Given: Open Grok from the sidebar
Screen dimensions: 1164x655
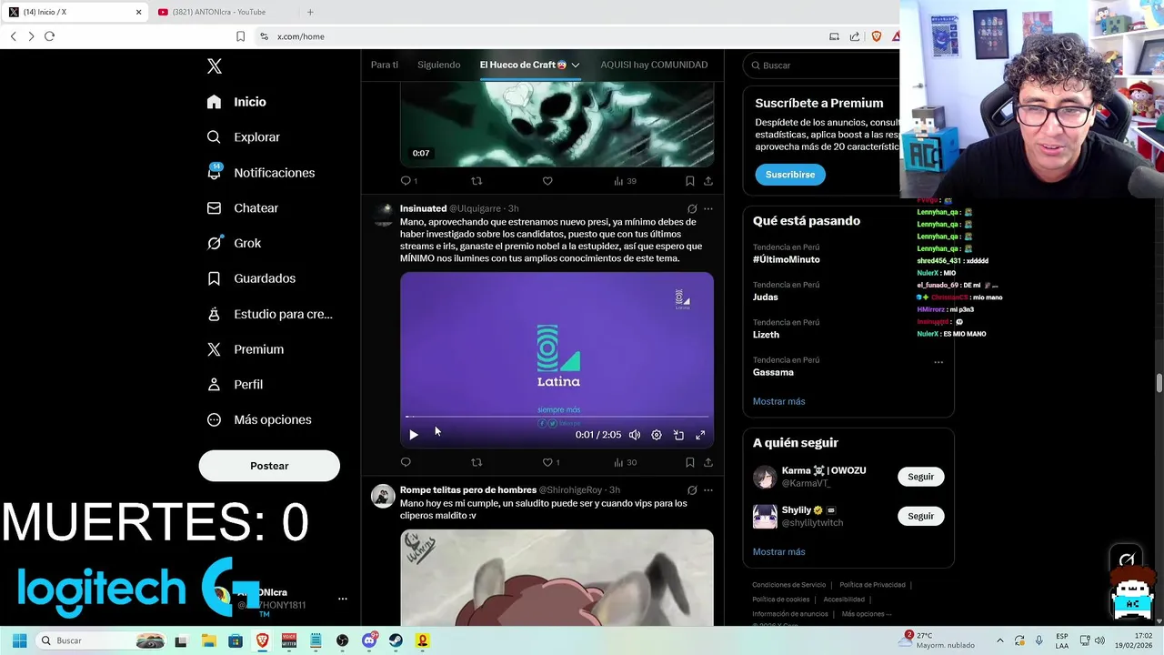Looking at the screenshot, I should point(234,243).
